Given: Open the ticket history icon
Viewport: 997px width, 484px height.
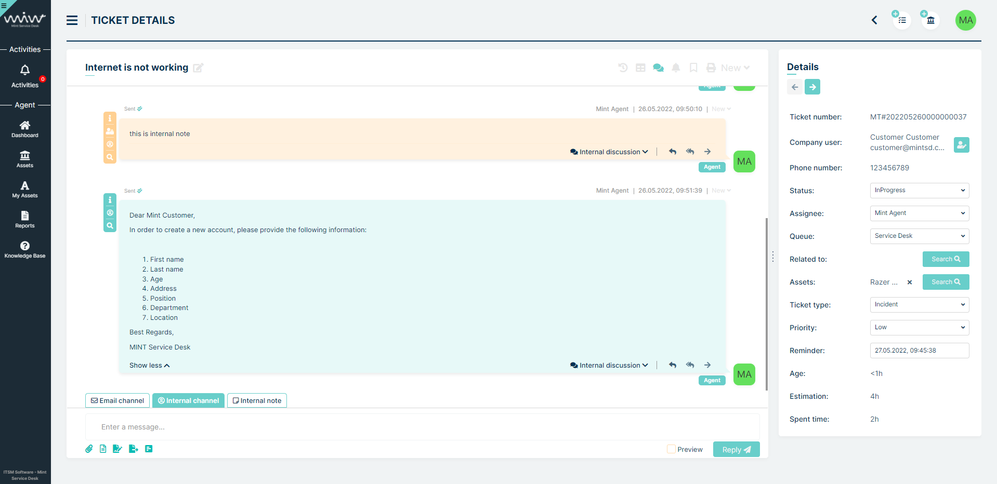Looking at the screenshot, I should [623, 68].
